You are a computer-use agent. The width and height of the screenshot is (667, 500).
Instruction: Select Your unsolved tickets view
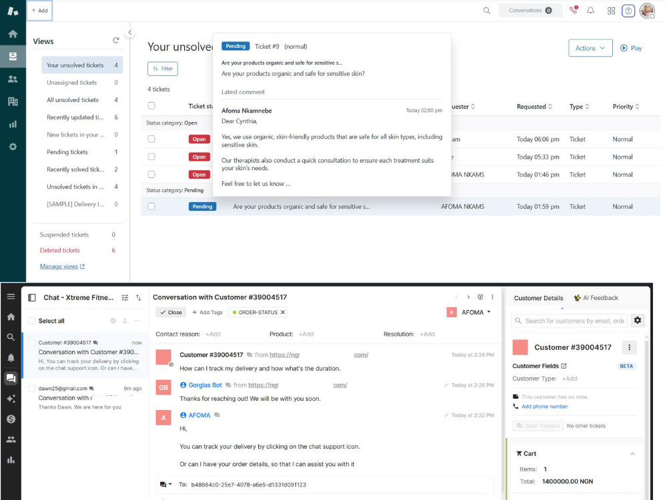(82, 65)
